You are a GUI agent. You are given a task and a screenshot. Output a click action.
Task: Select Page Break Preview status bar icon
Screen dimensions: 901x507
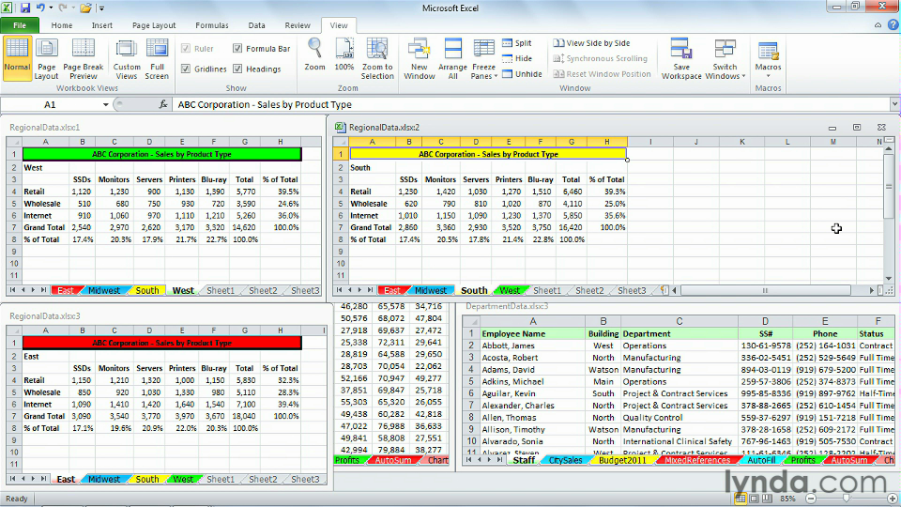767,499
